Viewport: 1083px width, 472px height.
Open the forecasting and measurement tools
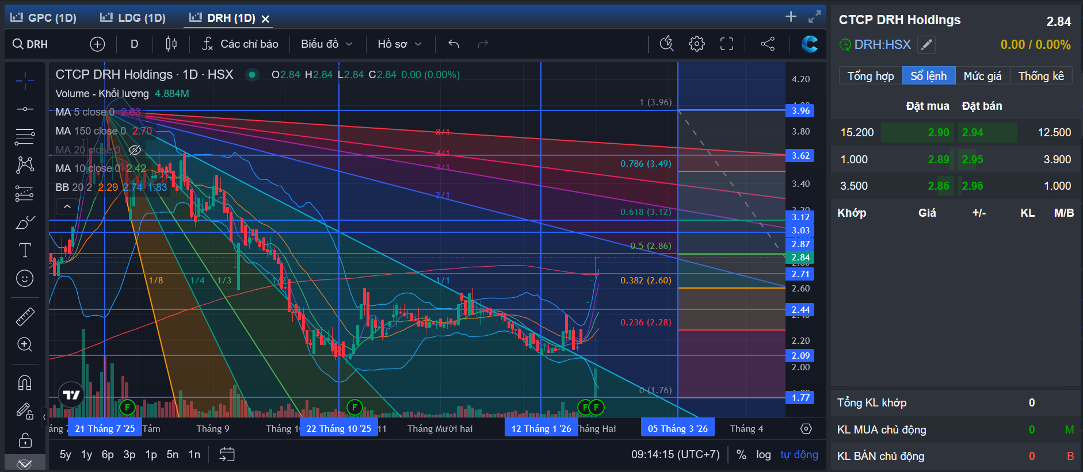tap(24, 193)
